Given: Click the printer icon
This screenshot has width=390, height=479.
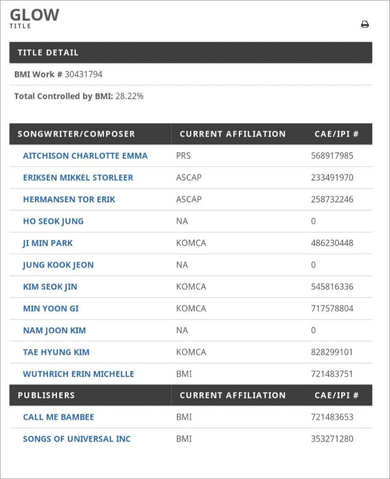Looking at the screenshot, I should pyautogui.click(x=365, y=24).
